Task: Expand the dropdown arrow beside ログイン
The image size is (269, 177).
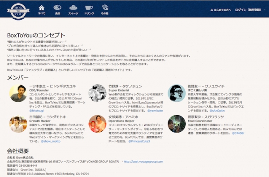Action: click(x=265, y=10)
